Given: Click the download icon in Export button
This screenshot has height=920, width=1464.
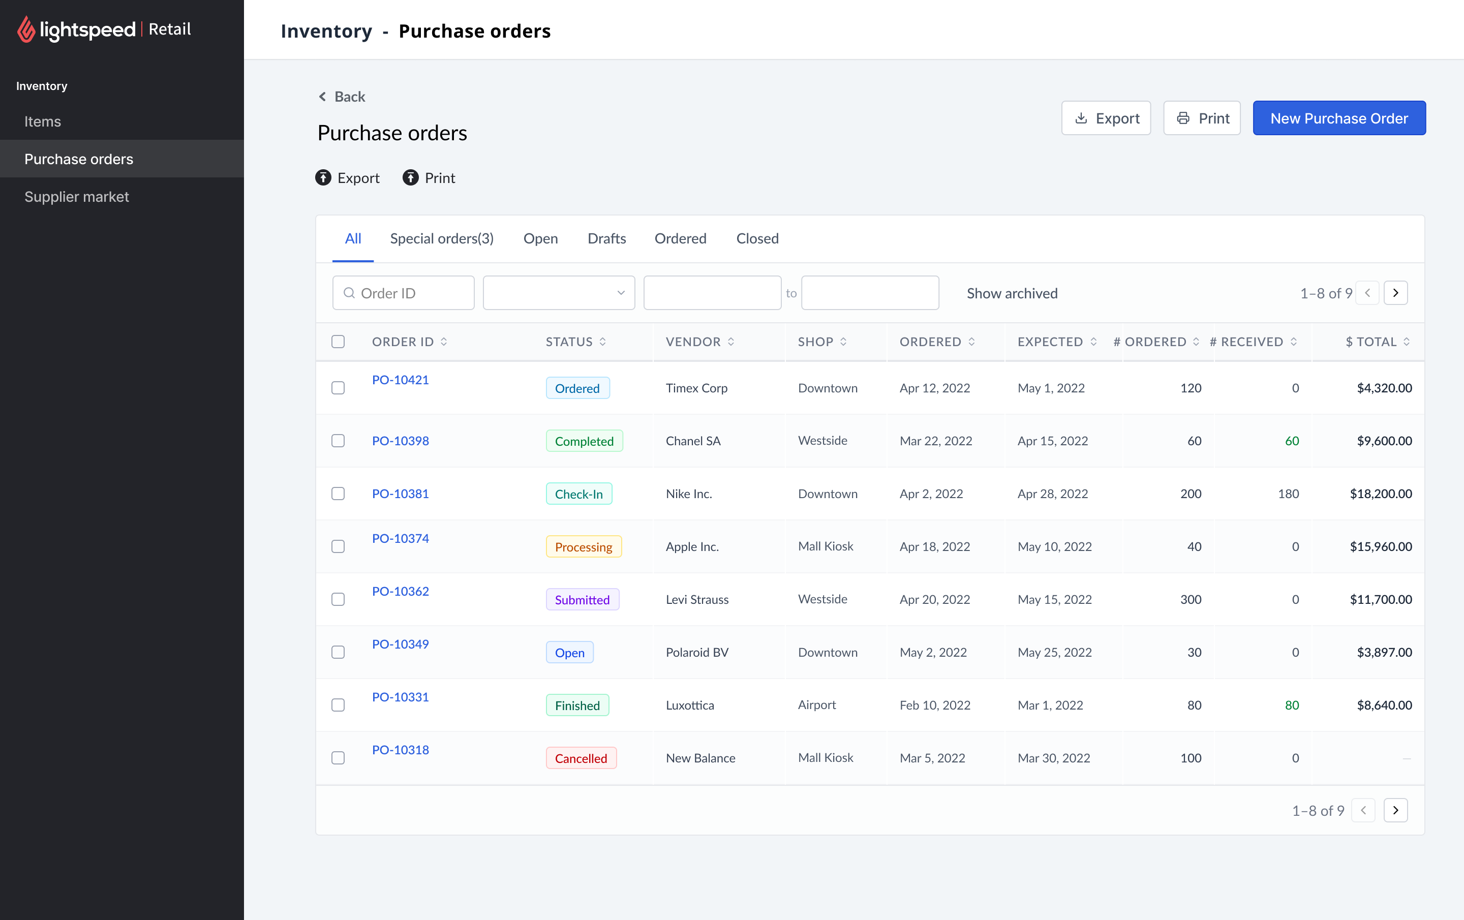Looking at the screenshot, I should pyautogui.click(x=1081, y=118).
